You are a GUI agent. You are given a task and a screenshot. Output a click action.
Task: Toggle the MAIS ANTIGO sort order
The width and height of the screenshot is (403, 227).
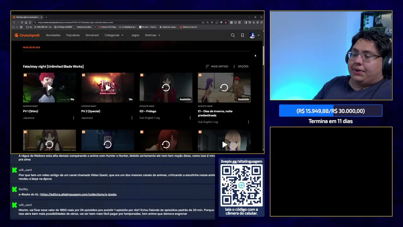pos(217,67)
